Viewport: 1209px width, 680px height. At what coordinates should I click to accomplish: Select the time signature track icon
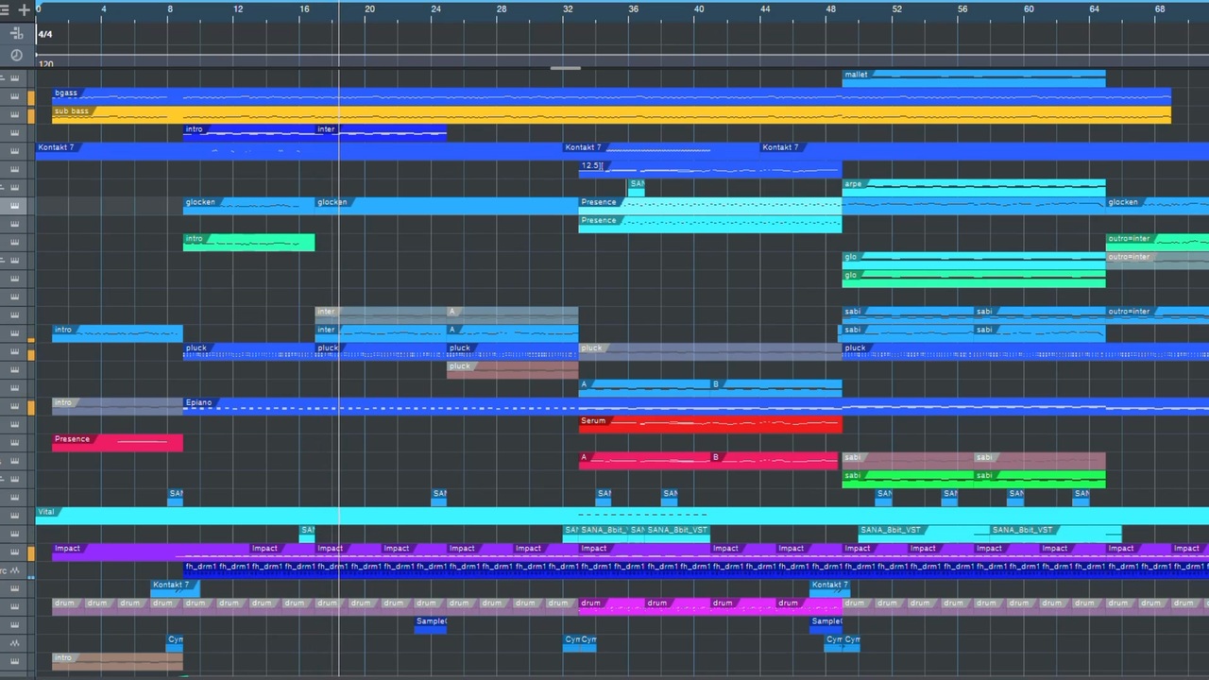click(16, 34)
